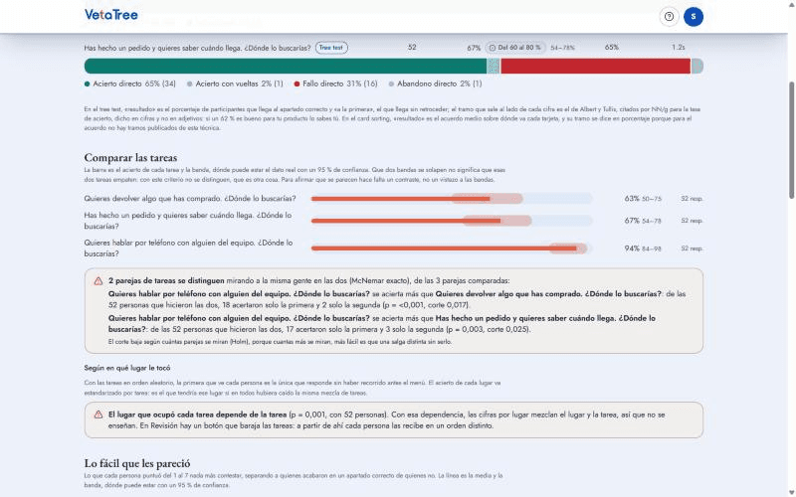Click warning triangle beside "El lugar que ocupó"

click(99, 414)
